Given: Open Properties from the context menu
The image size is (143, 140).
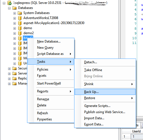Looking at the screenshot, I should click(51, 119).
